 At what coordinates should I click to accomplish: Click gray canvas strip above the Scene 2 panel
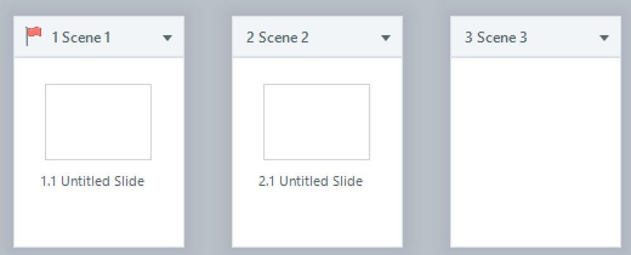pyautogui.click(x=317, y=8)
